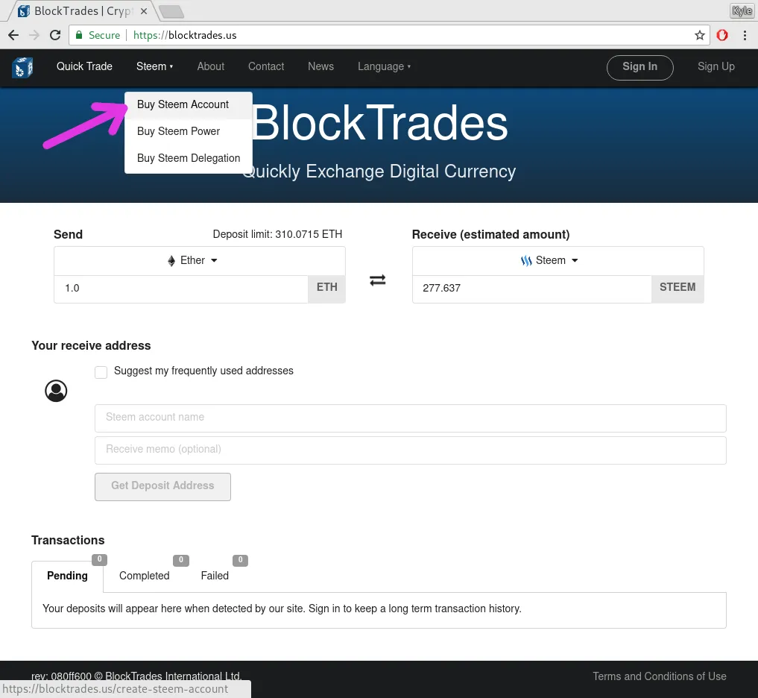758x698 pixels.
Task: Open the Language dropdown
Action: coord(383,66)
